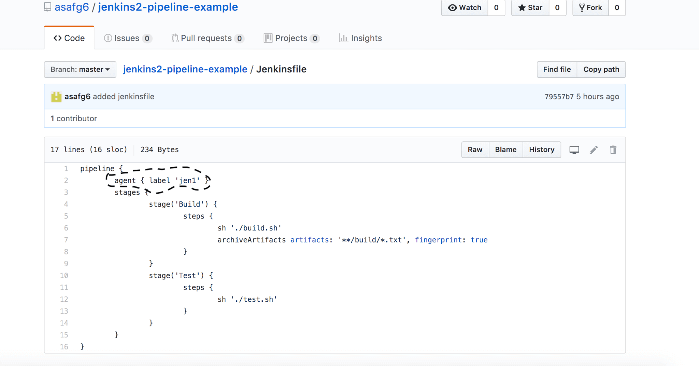Click the repository book icon beside asafg6
Viewport: 699px width, 366px height.
click(x=47, y=7)
